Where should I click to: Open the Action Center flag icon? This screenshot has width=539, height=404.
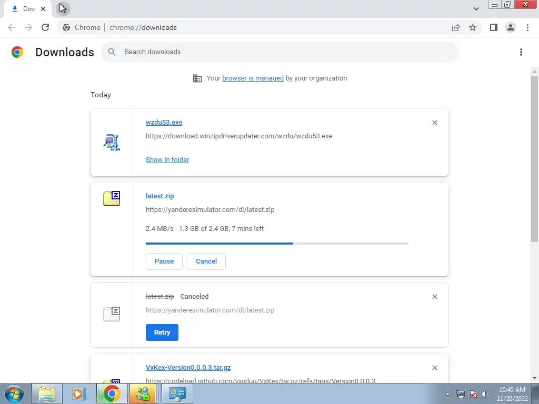pos(473,394)
